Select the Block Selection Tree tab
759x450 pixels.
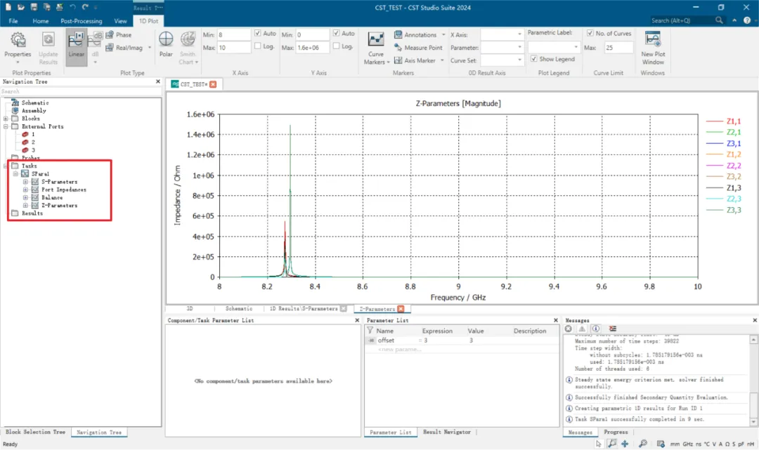click(x=35, y=432)
